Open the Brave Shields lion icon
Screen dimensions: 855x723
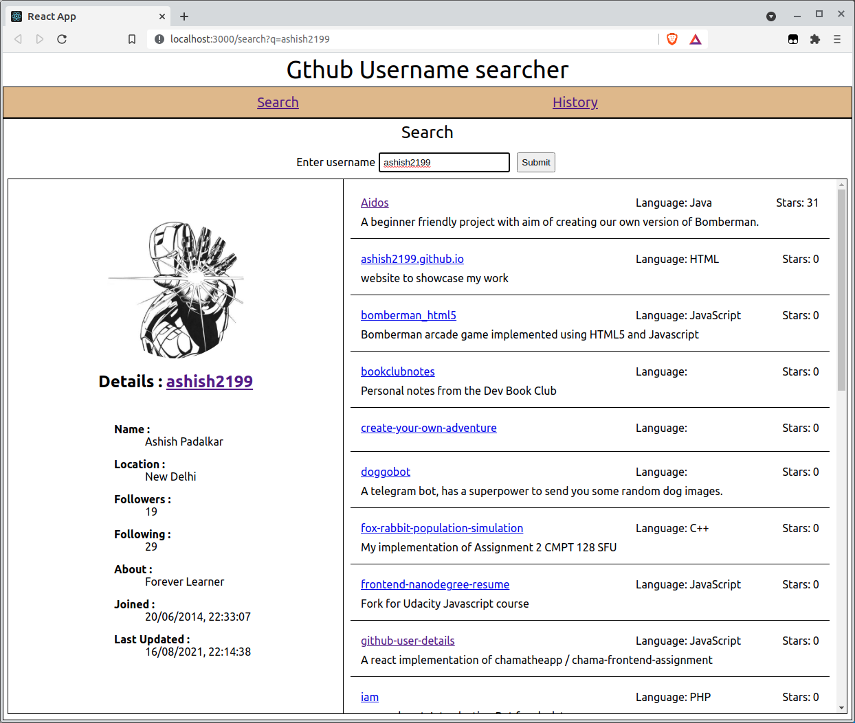pyautogui.click(x=672, y=39)
